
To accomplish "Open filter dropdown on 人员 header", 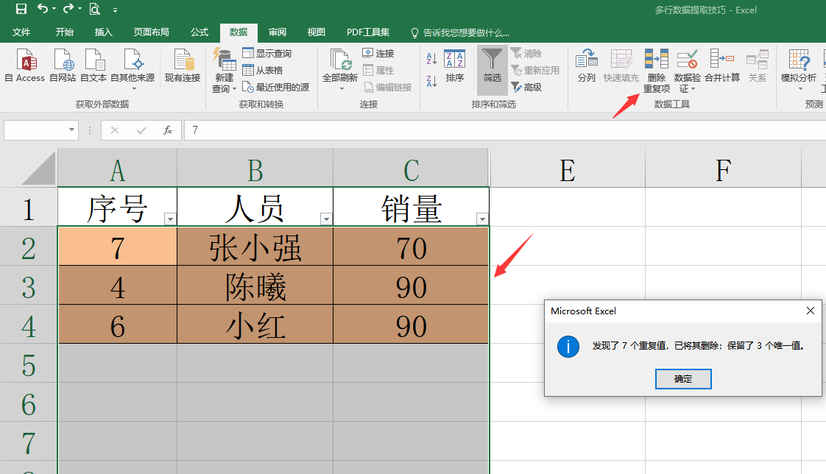I will (x=326, y=219).
